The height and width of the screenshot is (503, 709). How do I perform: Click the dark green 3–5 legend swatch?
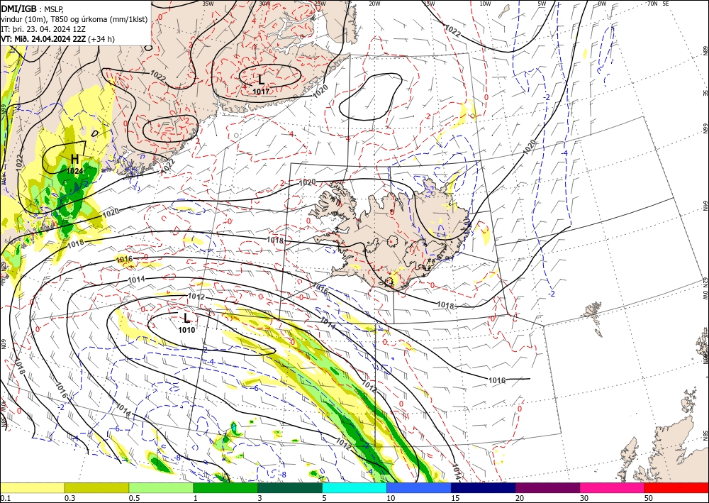pyautogui.click(x=290, y=487)
